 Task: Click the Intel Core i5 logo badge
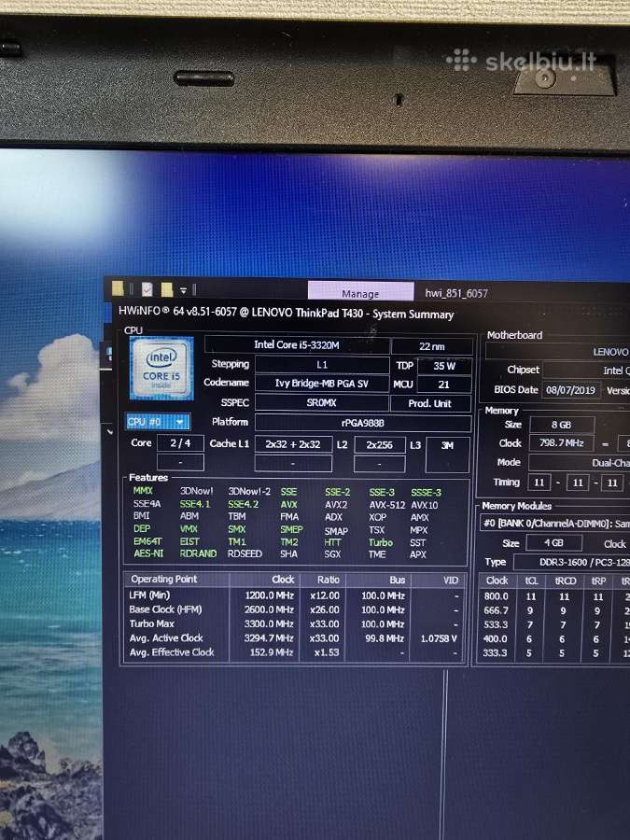point(161,368)
